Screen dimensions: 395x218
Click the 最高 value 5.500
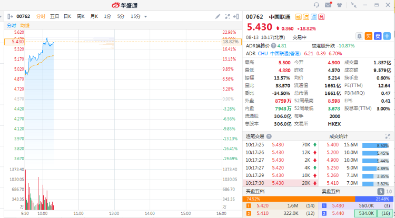(x=284, y=63)
